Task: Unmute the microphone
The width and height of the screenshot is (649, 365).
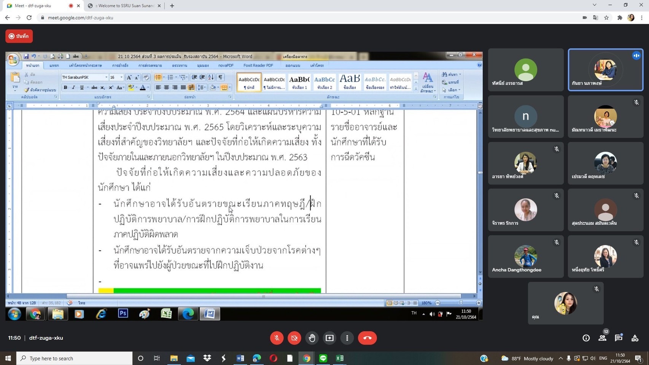Action: coord(277,338)
